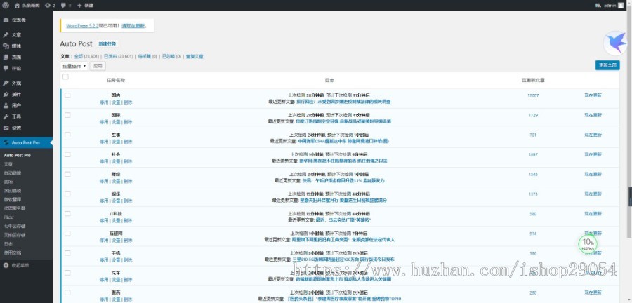Open the updates icon showing 2
This screenshot has height=303, width=632.
(x=48, y=5)
